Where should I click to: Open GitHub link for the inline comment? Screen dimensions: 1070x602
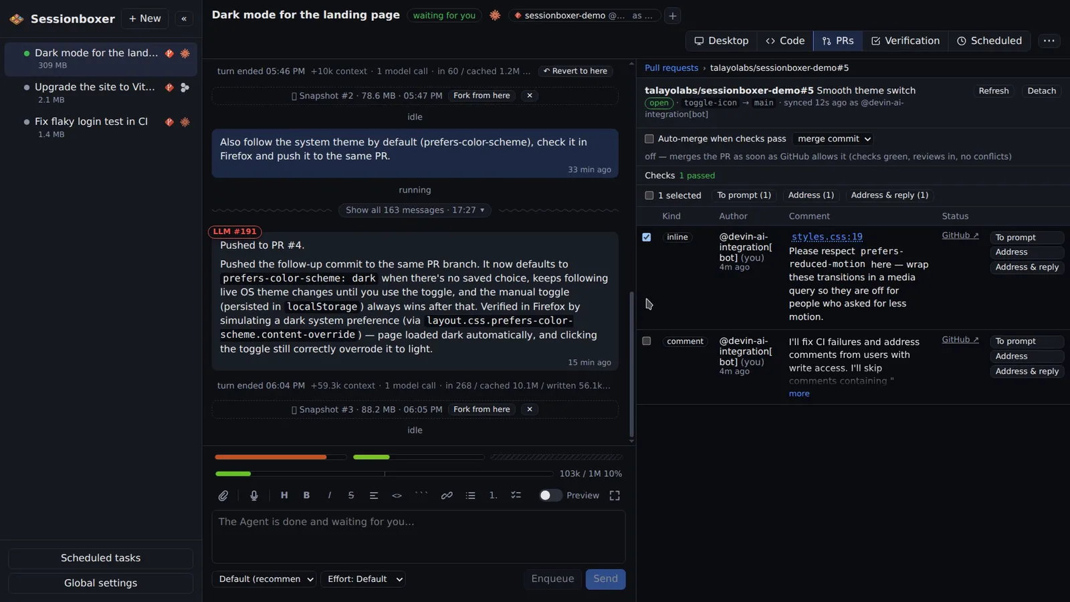pos(960,235)
